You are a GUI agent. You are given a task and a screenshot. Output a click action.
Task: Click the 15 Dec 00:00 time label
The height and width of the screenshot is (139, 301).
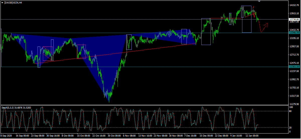tap(206, 135)
